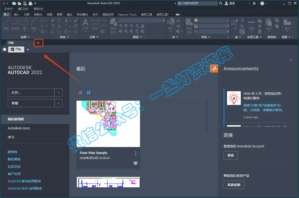Insert a Table from the annotation panel
The height and width of the screenshot is (198, 299).
102,32
